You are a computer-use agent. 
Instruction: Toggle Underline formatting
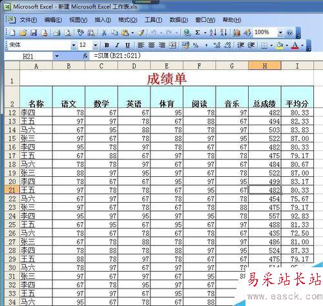point(127,45)
